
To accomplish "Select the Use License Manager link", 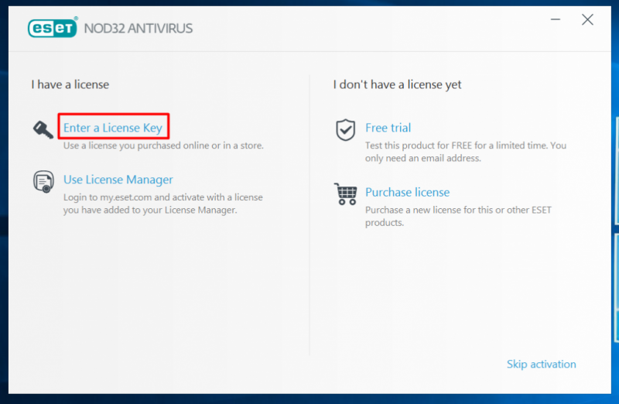I will click(118, 180).
